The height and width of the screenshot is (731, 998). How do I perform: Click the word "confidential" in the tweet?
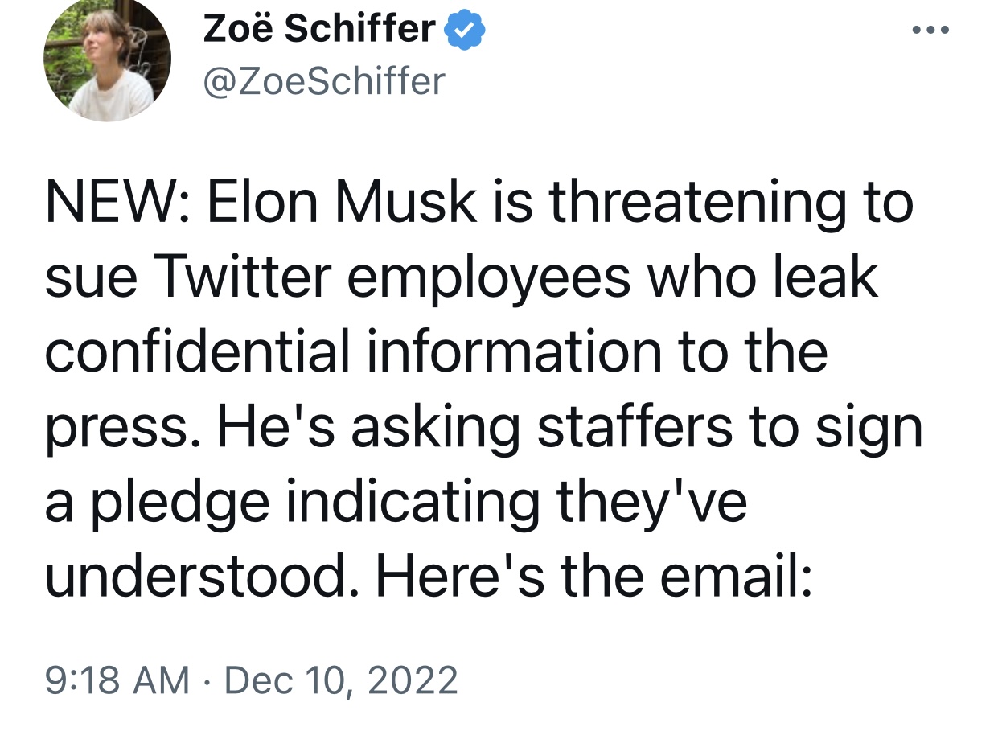tap(198, 351)
